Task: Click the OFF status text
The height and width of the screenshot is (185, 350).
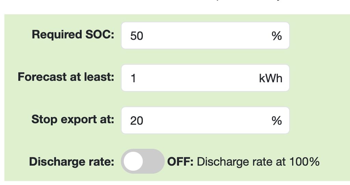Action: coord(180,161)
